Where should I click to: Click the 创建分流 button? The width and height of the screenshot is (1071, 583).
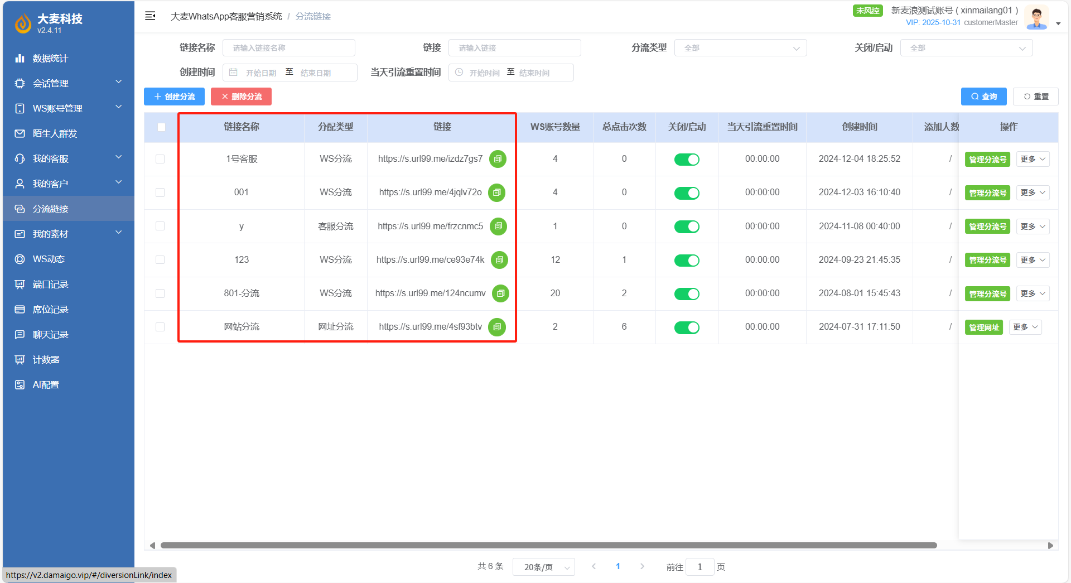point(174,97)
